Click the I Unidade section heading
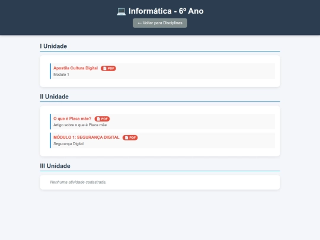Image resolution: width=320 pixels, height=240 pixels. click(53, 46)
